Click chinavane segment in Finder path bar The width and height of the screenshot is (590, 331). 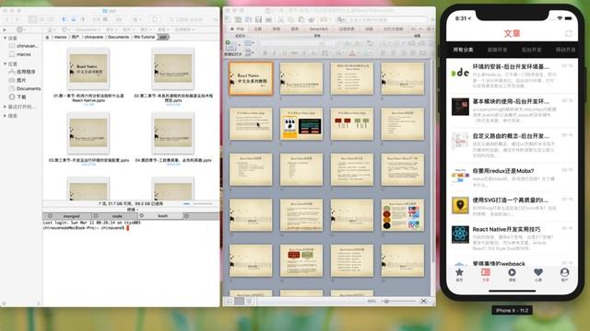(x=94, y=37)
